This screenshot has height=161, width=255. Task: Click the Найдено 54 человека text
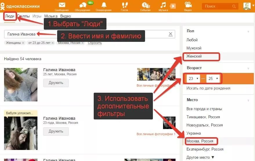click(23, 59)
